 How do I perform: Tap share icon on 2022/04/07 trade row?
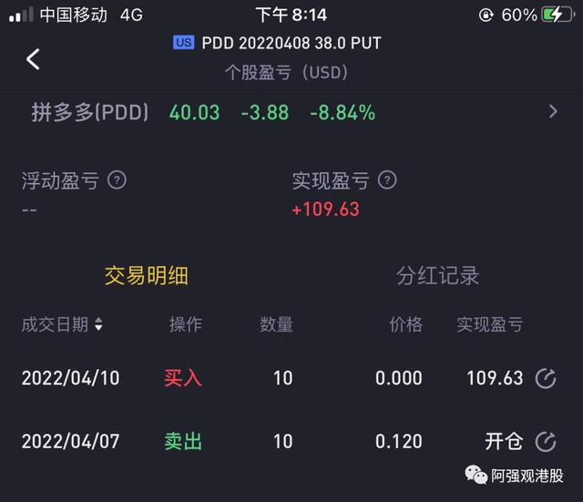click(546, 442)
